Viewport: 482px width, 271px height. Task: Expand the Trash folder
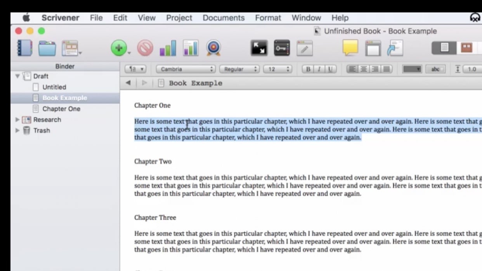coord(17,130)
